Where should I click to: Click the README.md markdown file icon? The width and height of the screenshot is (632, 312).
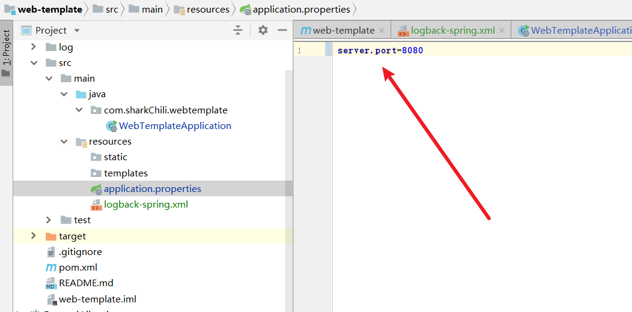coord(51,283)
